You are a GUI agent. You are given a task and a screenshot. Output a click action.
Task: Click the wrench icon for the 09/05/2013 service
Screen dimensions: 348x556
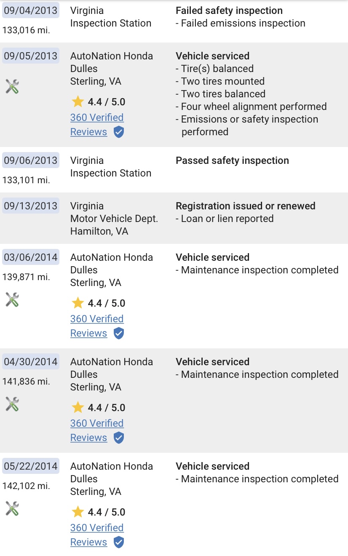[x=12, y=86]
